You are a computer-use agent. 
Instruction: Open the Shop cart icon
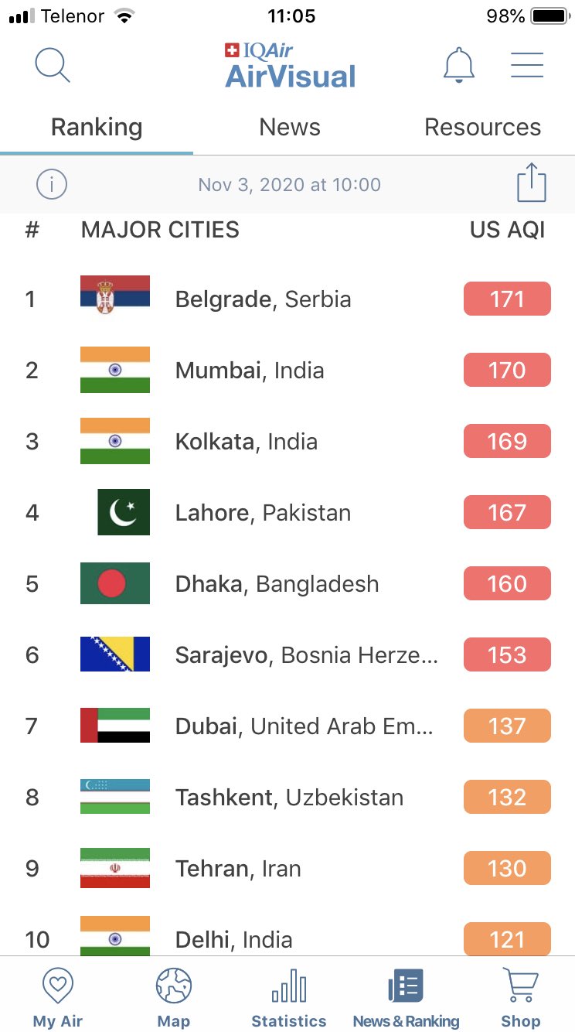[x=521, y=986]
